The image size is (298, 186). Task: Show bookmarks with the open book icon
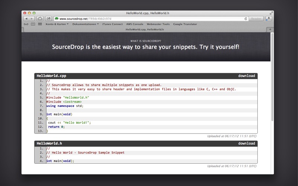(33, 24)
